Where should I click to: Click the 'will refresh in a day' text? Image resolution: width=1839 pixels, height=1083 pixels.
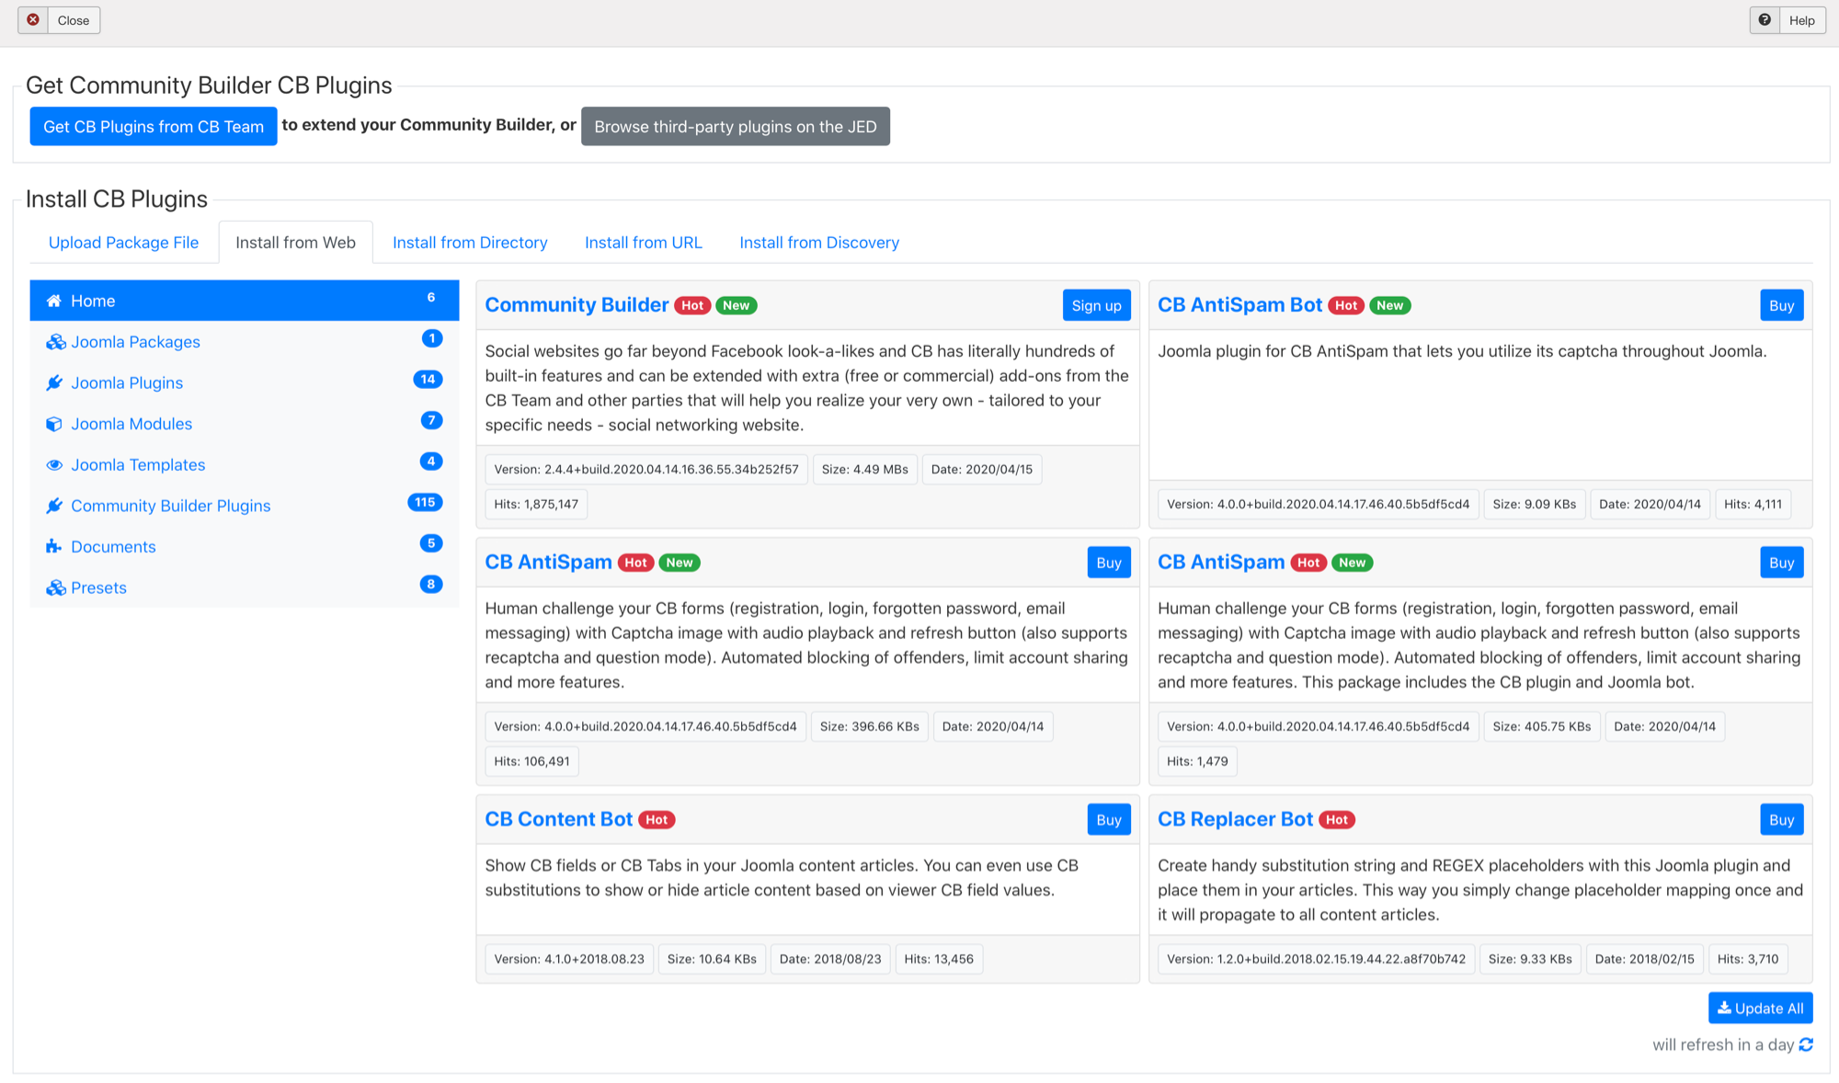1723,1044
